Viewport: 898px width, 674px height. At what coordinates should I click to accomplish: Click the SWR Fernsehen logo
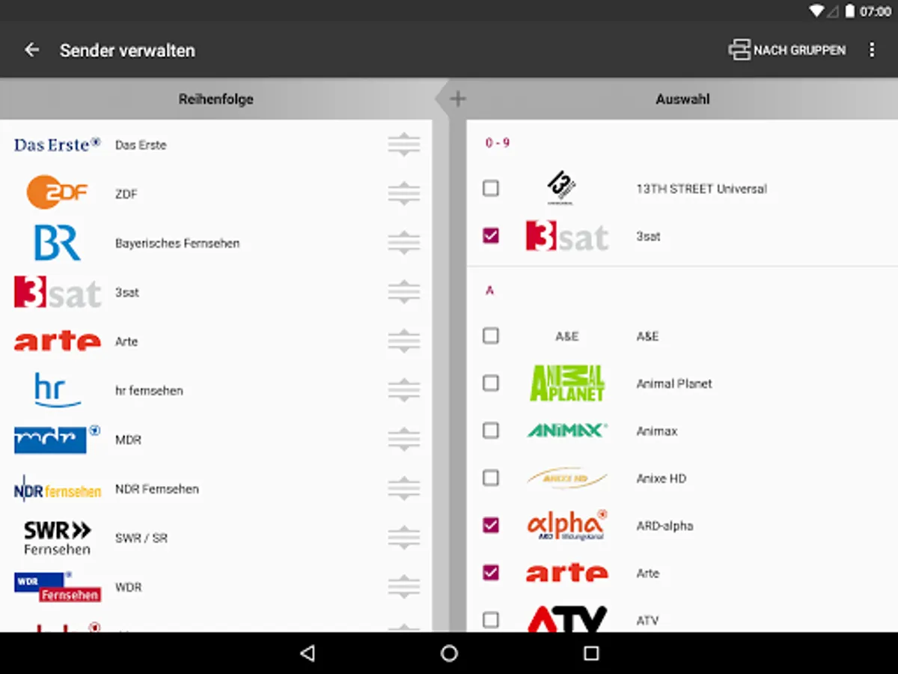[57, 538]
